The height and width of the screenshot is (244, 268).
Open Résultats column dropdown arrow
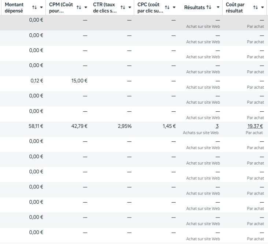pyautogui.click(x=218, y=7)
